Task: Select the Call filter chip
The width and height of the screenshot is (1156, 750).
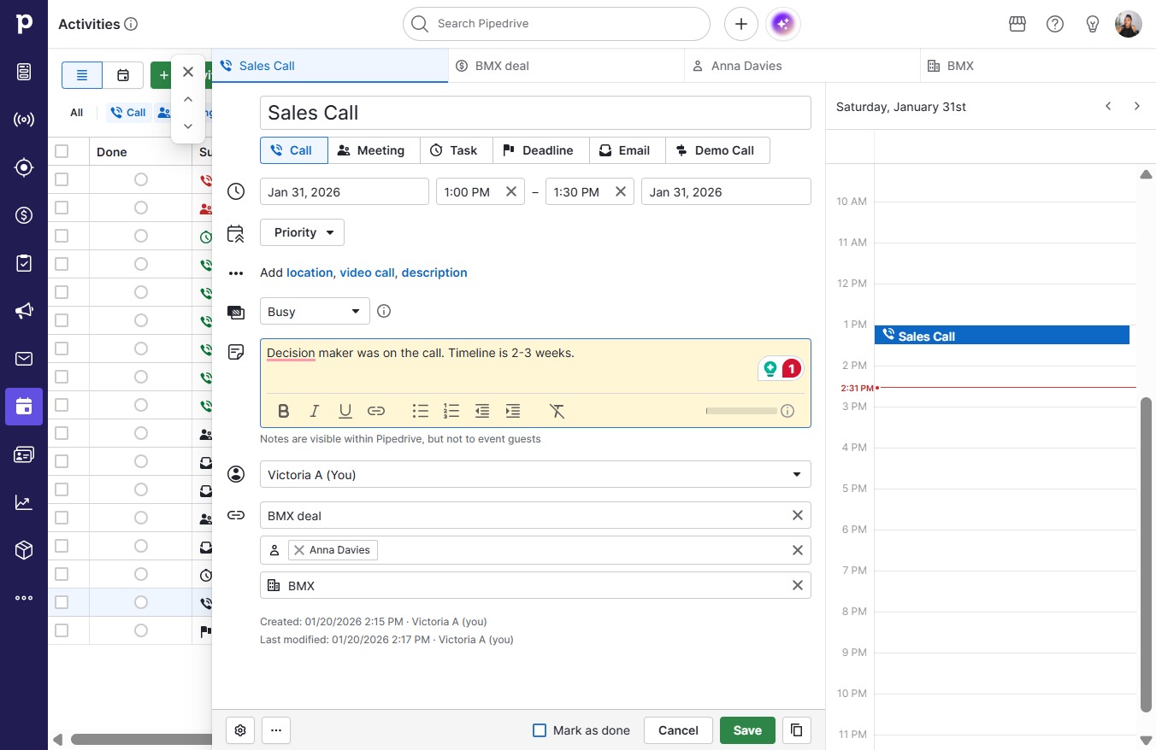Action: click(x=128, y=112)
